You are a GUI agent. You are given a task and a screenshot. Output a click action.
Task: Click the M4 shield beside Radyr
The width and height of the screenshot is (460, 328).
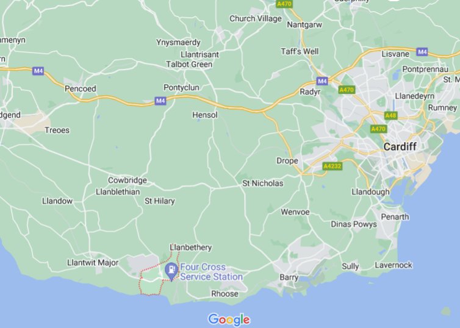322,81
